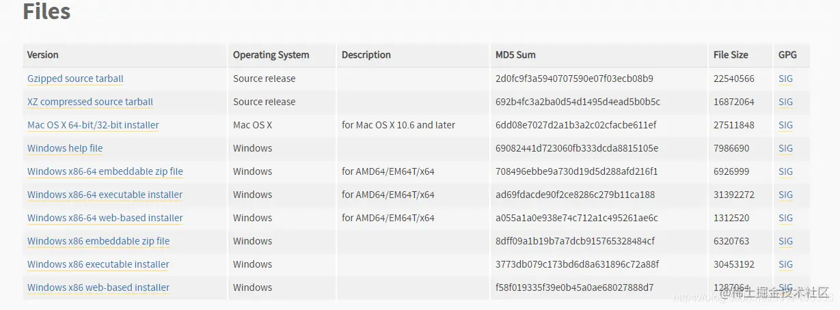Click Windows x86-64 web-based installer link

point(105,218)
